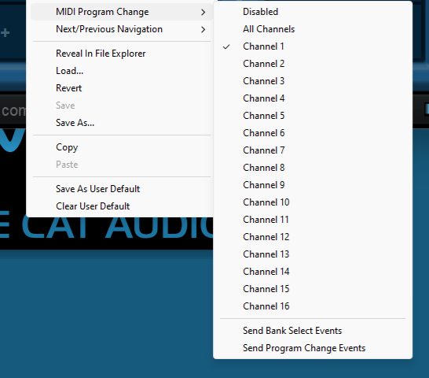Toggle Send Bank Select Events

pyautogui.click(x=313, y=331)
